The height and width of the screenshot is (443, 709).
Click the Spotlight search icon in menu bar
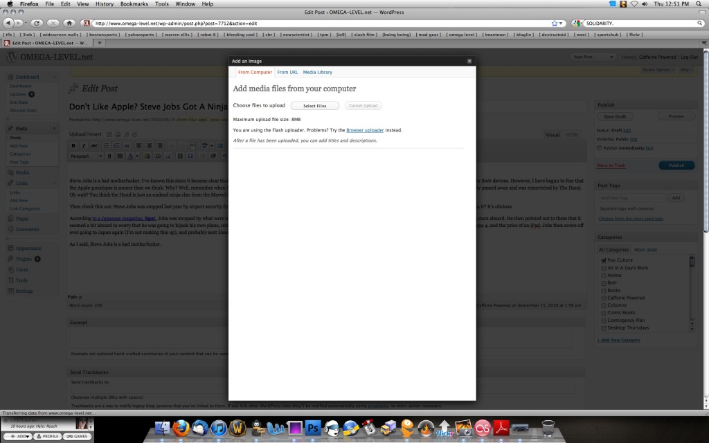click(x=699, y=4)
